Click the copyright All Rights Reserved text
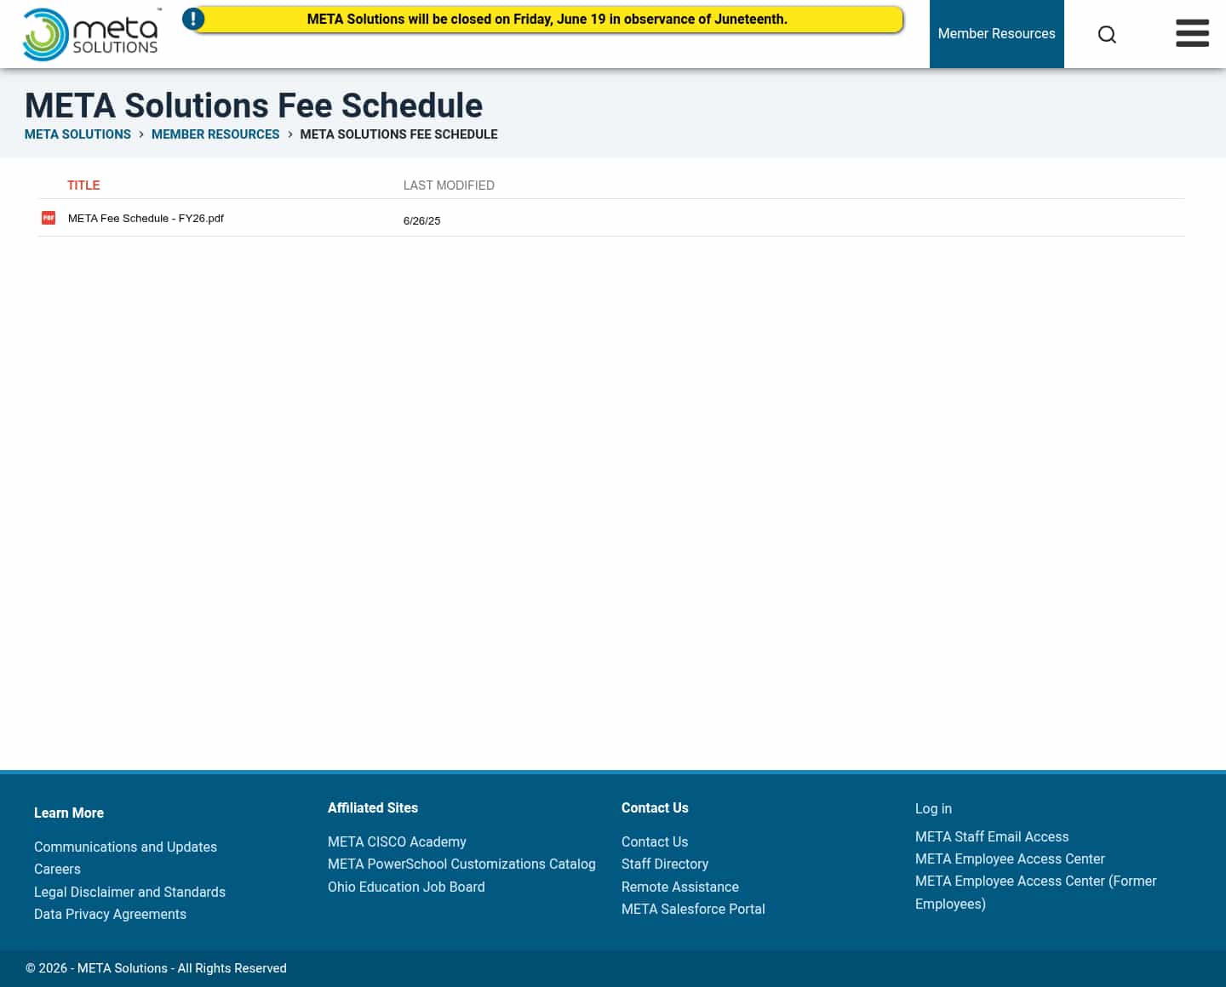The image size is (1226, 987). pyautogui.click(x=156, y=968)
